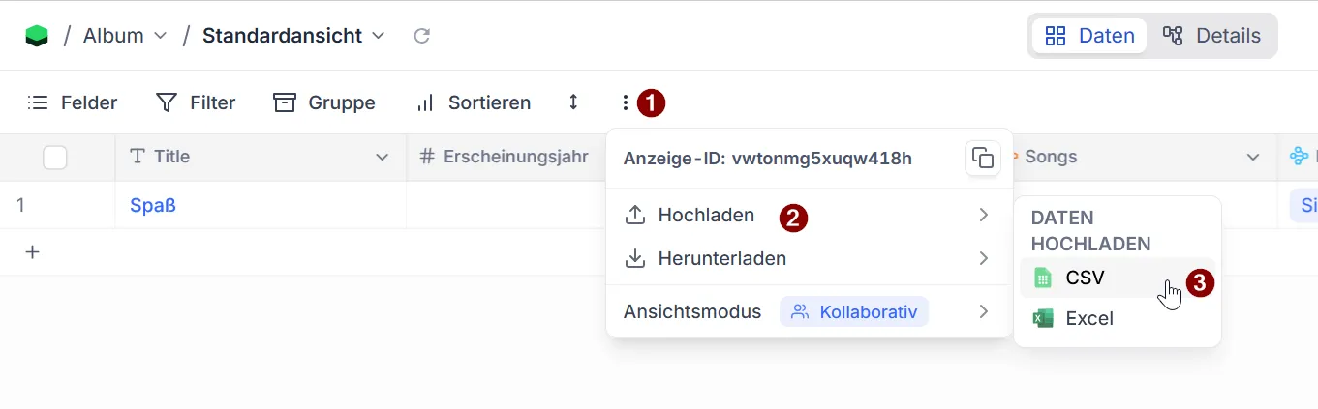Copy the Anzeige-ID with the copy icon
The height and width of the screenshot is (409, 1318).
[983, 158]
